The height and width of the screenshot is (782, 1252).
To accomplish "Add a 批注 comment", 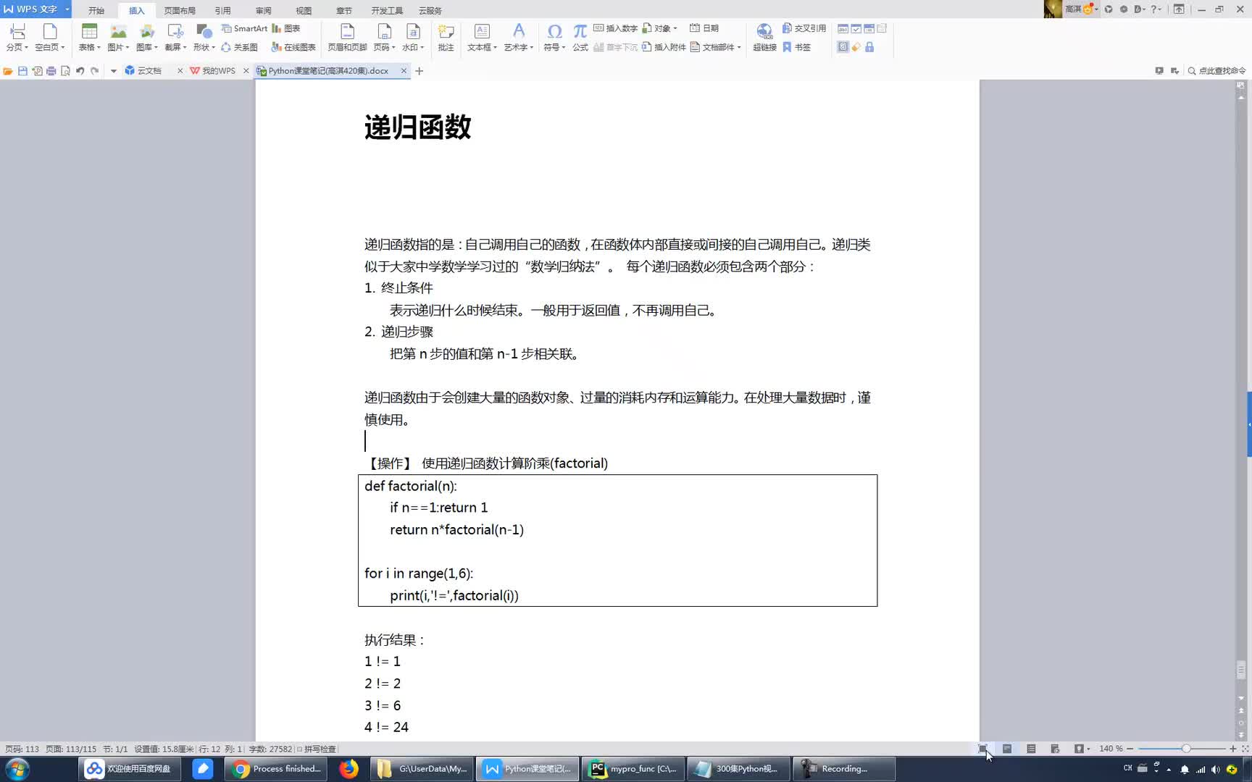I will click(x=446, y=38).
